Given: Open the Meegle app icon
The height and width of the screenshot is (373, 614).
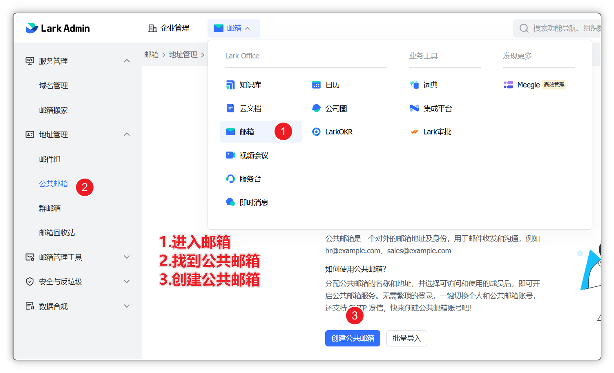Looking at the screenshot, I should pyautogui.click(x=508, y=85).
